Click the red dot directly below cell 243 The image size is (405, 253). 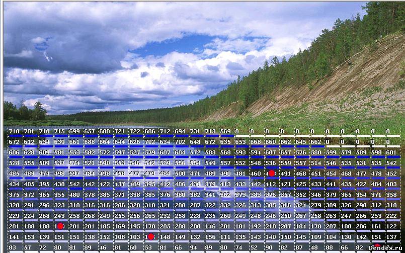click(x=60, y=226)
